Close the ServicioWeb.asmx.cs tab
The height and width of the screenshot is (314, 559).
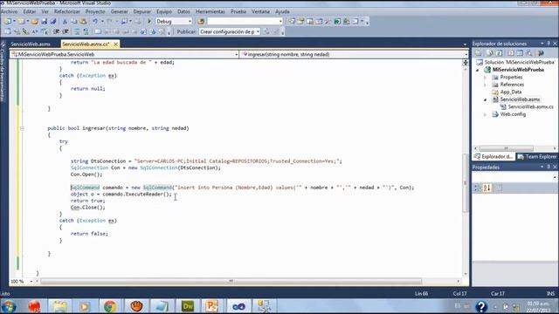tap(116, 44)
